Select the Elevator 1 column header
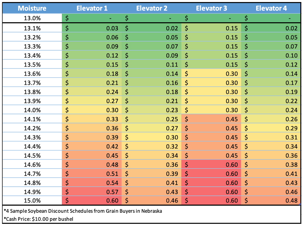The height and width of the screenshot is (225, 303). tap(92, 8)
